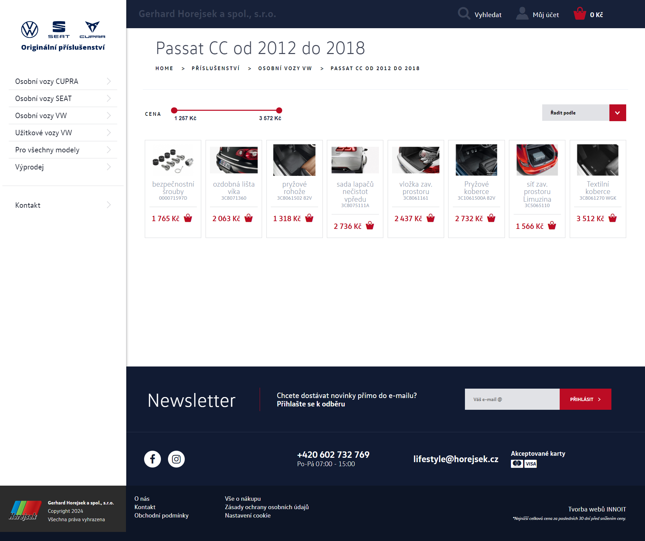645x541 pixels.
Task: Click the Volkswagen logo
Action: [x=30, y=29]
